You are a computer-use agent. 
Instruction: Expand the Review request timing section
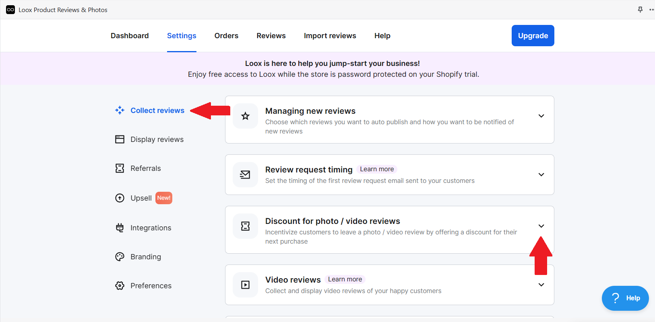click(541, 174)
